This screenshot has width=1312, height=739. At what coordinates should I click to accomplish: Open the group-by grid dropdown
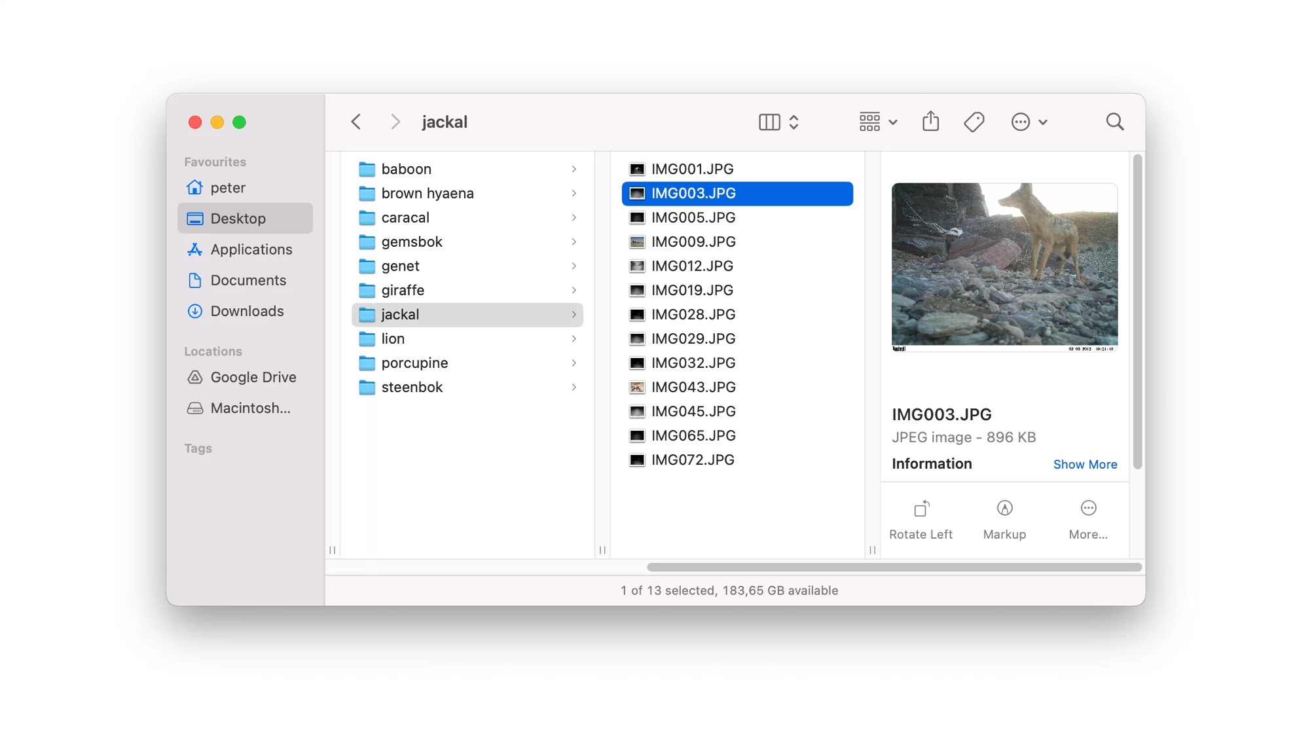click(877, 122)
